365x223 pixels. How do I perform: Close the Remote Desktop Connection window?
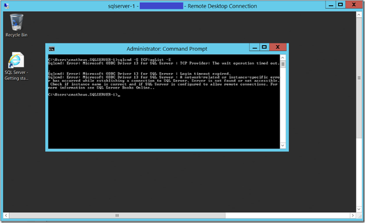(354, 5)
